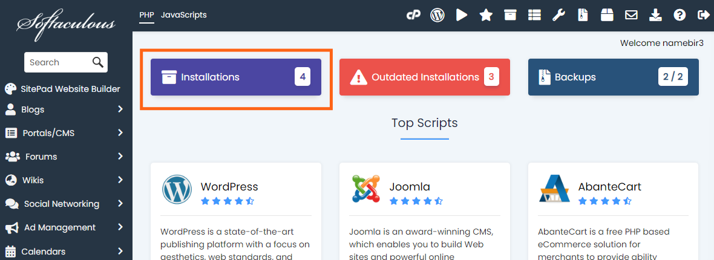Click the Joomla star rating
714x260 pixels.
[416, 201]
